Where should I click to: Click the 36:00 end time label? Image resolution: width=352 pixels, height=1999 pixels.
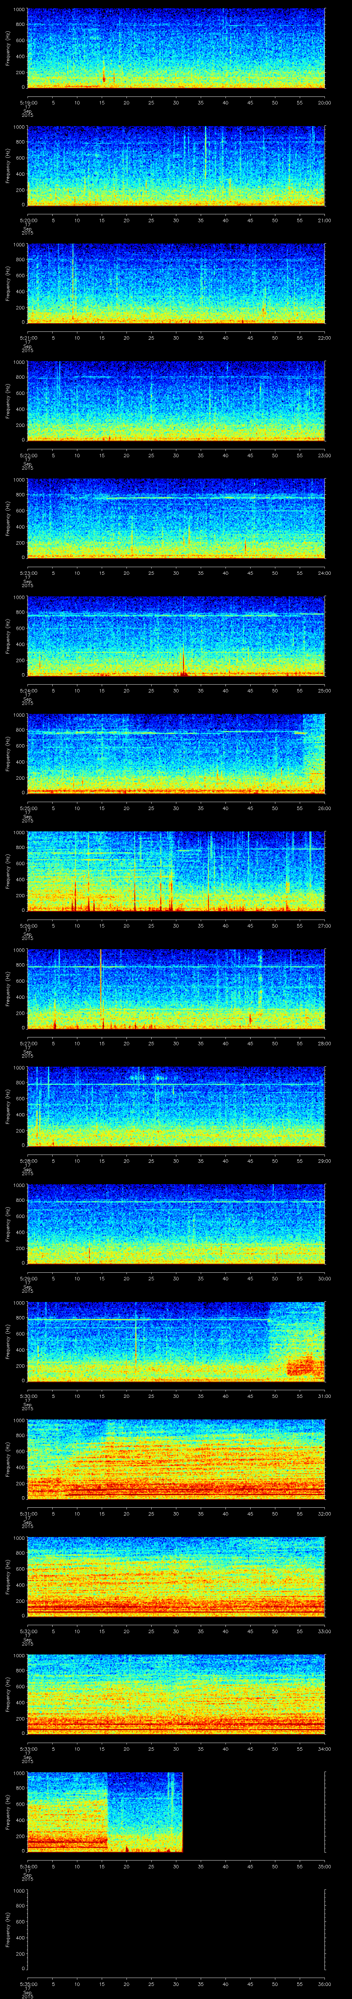[325, 1983]
